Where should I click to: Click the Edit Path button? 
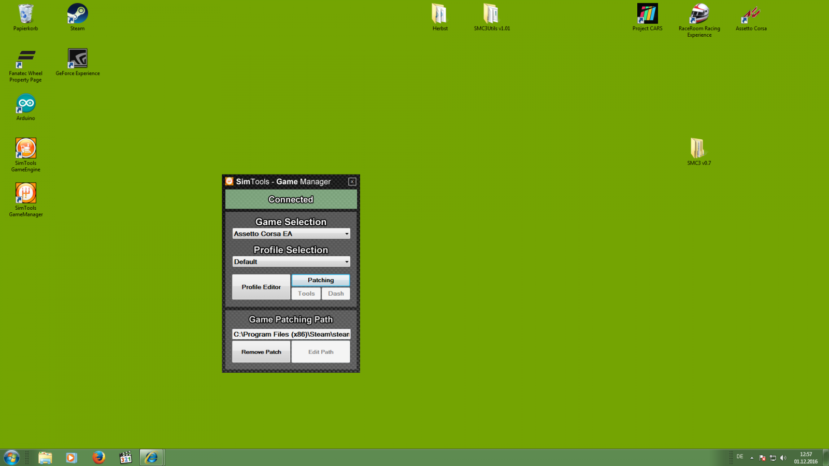[x=321, y=352]
